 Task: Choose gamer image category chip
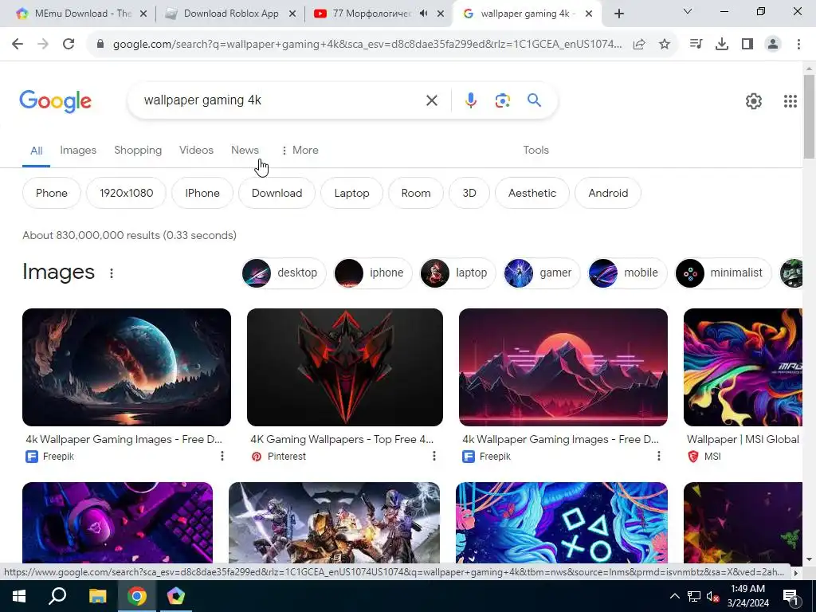pos(541,273)
